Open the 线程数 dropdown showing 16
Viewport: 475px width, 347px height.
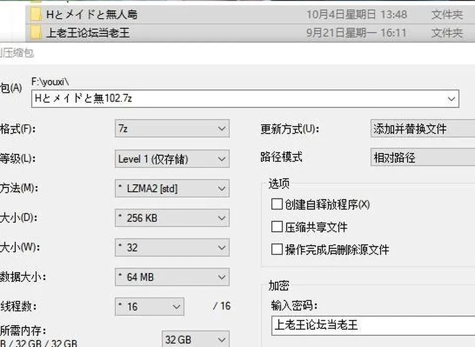click(x=149, y=306)
